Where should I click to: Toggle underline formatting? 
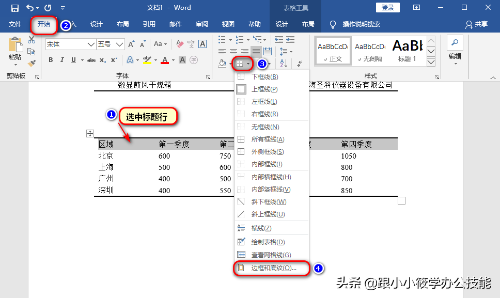click(x=73, y=60)
